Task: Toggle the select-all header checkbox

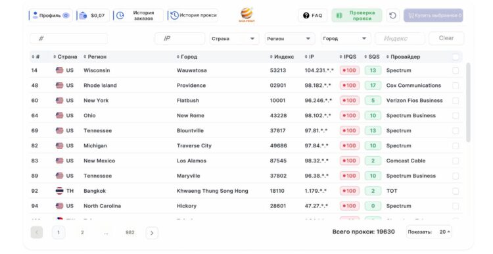Action: tap(456, 57)
